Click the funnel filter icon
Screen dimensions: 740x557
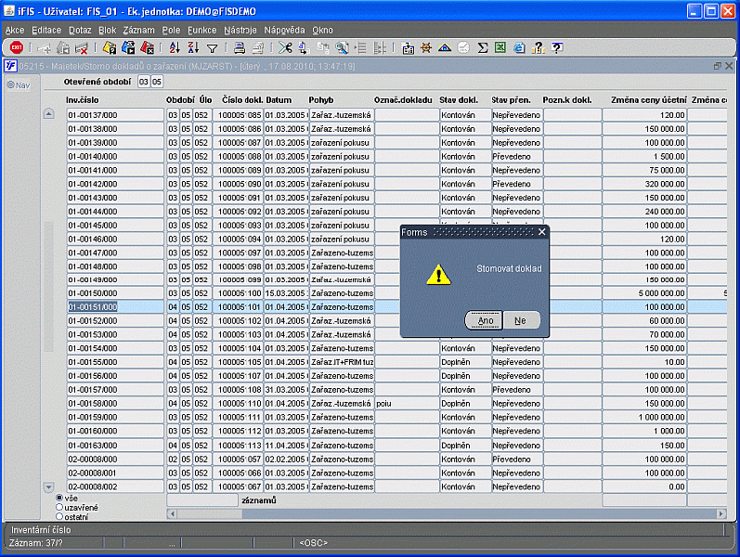click(213, 48)
